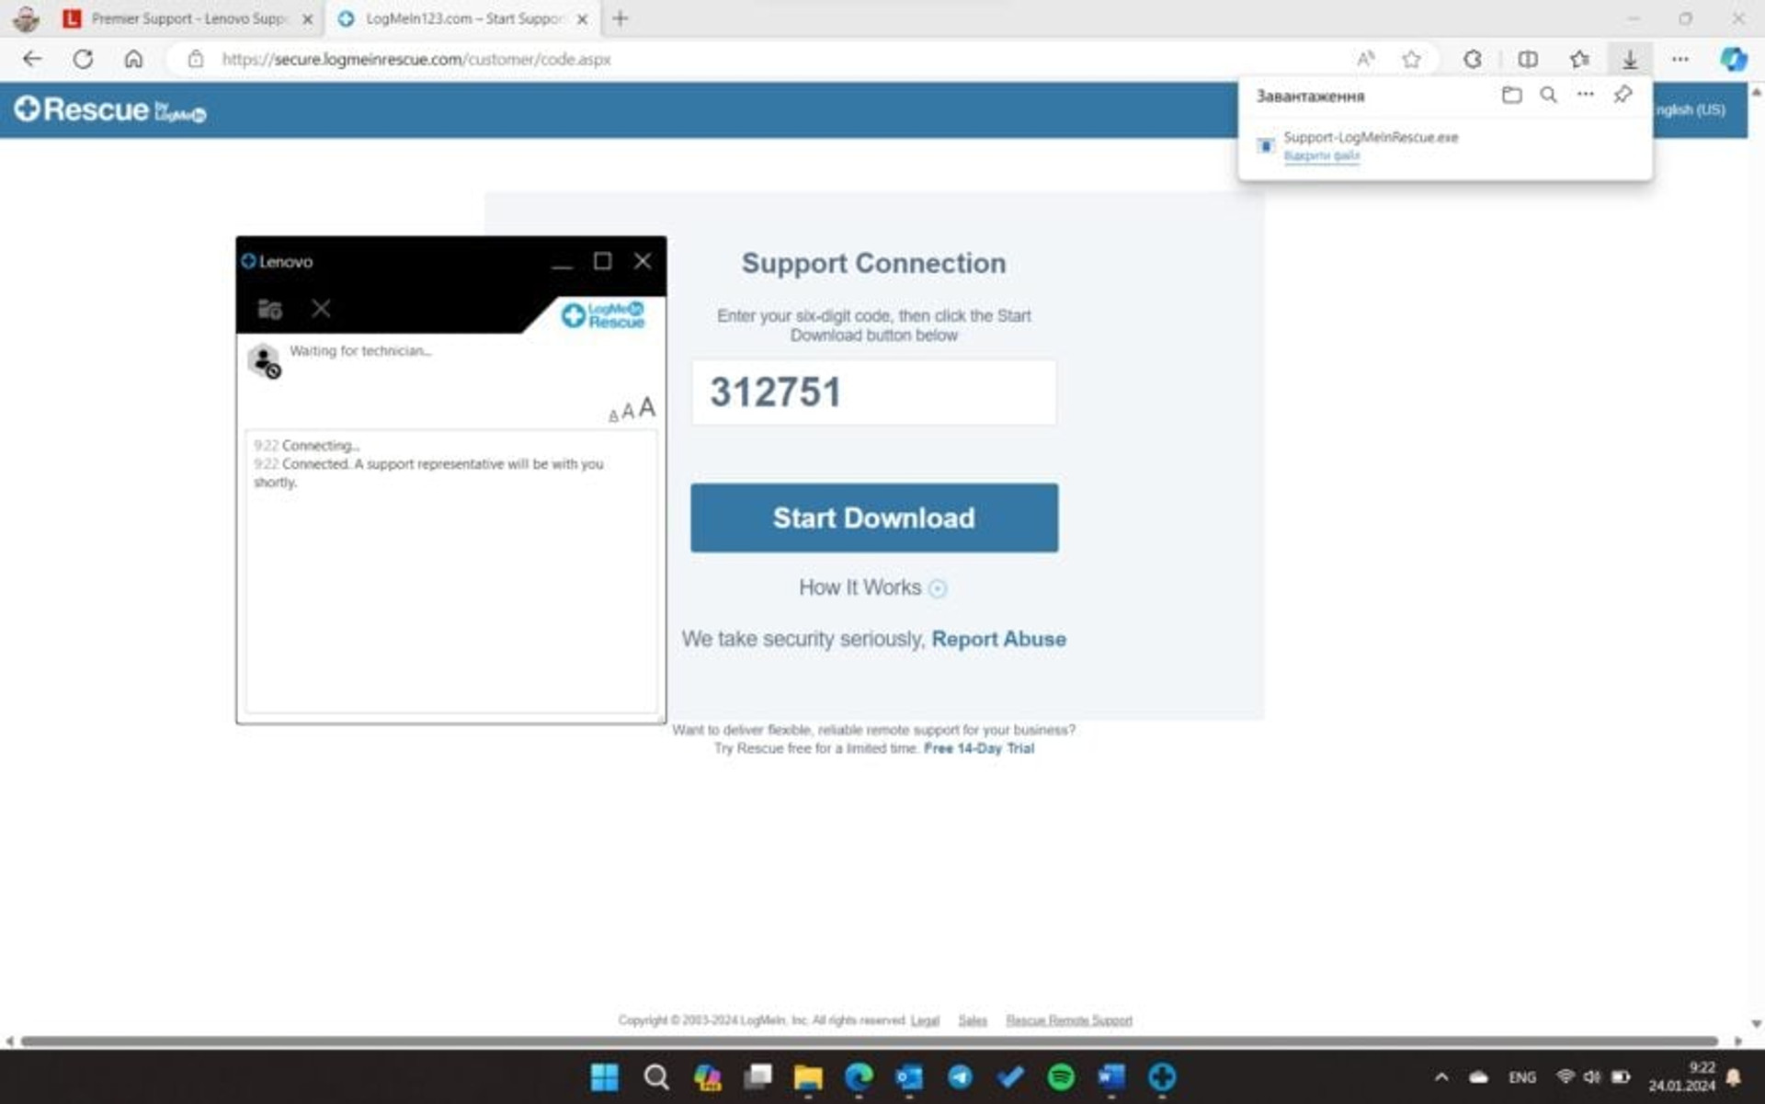Click the six-digit code input field
1765x1104 pixels.
(x=873, y=393)
